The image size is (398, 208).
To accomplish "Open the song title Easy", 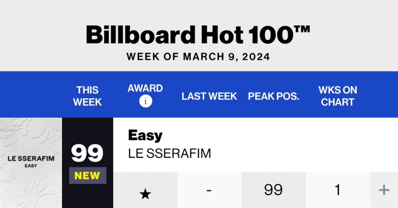I will click(145, 136).
